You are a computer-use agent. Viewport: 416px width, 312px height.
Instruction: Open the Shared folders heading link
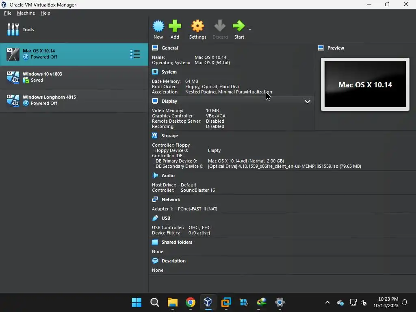pyautogui.click(x=177, y=242)
